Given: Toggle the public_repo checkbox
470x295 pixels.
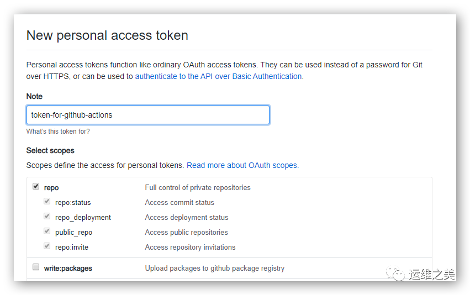Looking at the screenshot, I should pyautogui.click(x=47, y=231).
